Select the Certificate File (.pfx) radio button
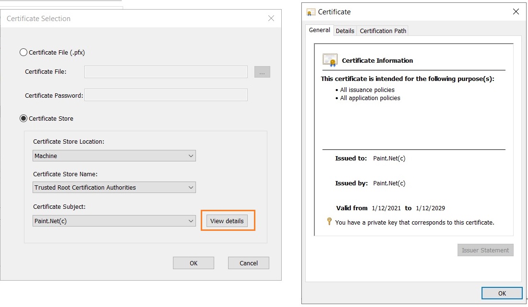Viewport: 528px width, 307px height. (23, 53)
